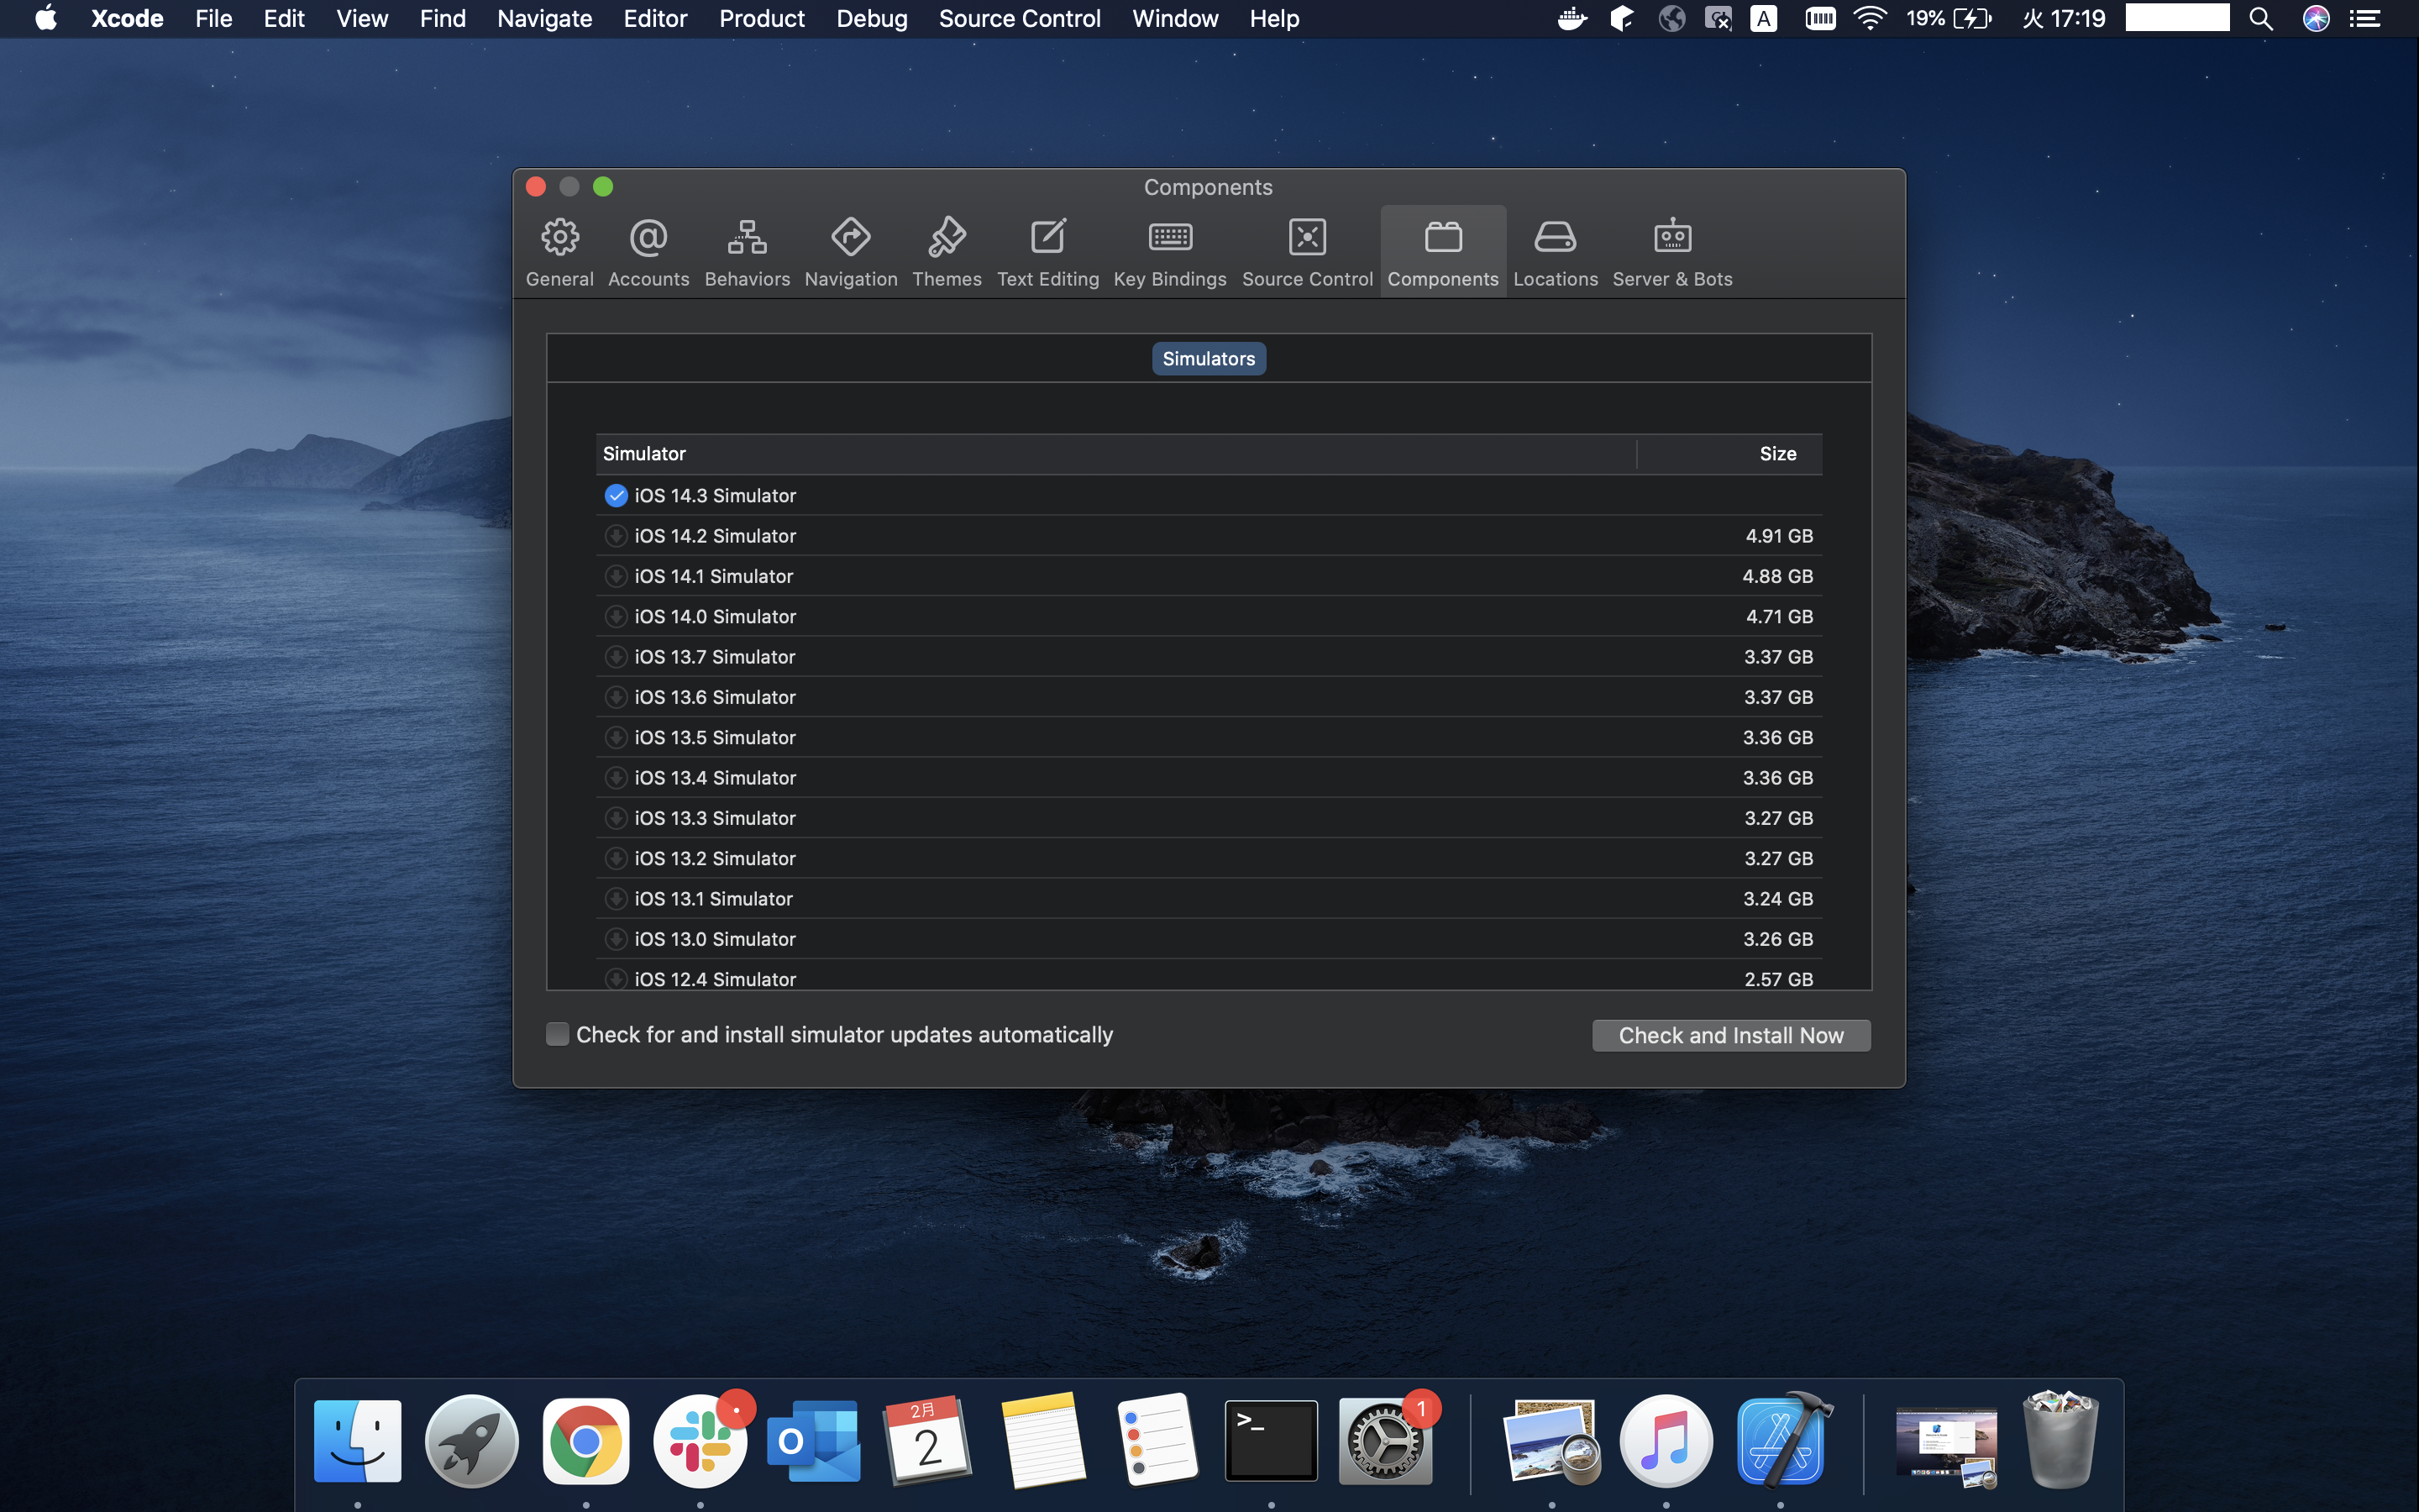Open the battery status menu
The height and width of the screenshot is (1512, 2419).
(x=1948, y=18)
